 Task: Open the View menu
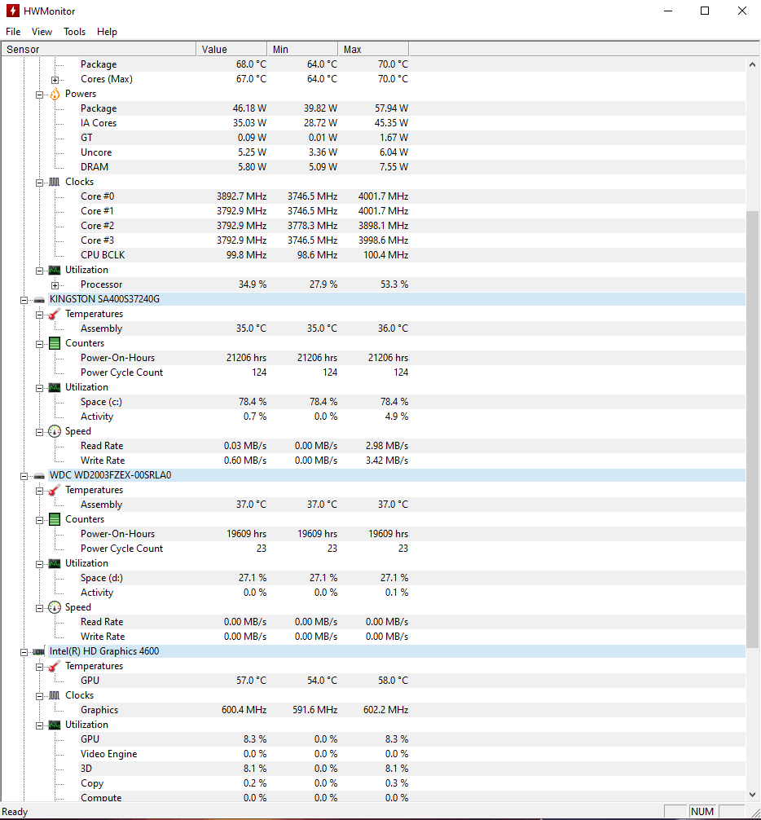tap(42, 32)
